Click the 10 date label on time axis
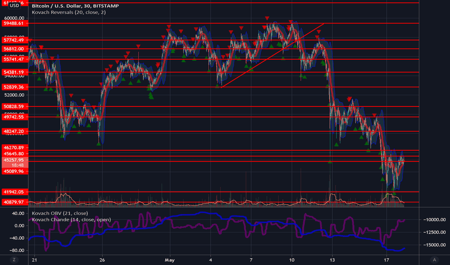450x265 pixels. pos(292,260)
